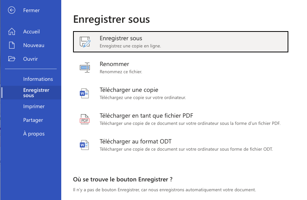Click the ODT Word document icon
The height and width of the screenshot is (200, 307).
click(84, 145)
